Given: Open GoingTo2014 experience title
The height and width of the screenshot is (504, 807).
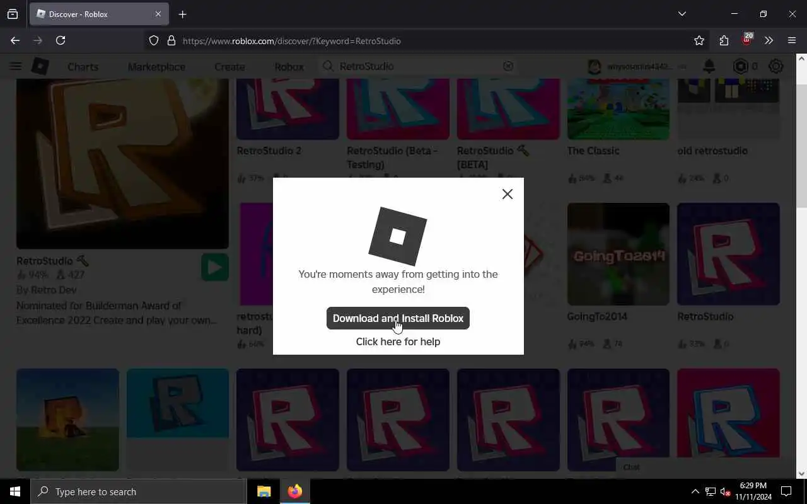Looking at the screenshot, I should point(597,316).
